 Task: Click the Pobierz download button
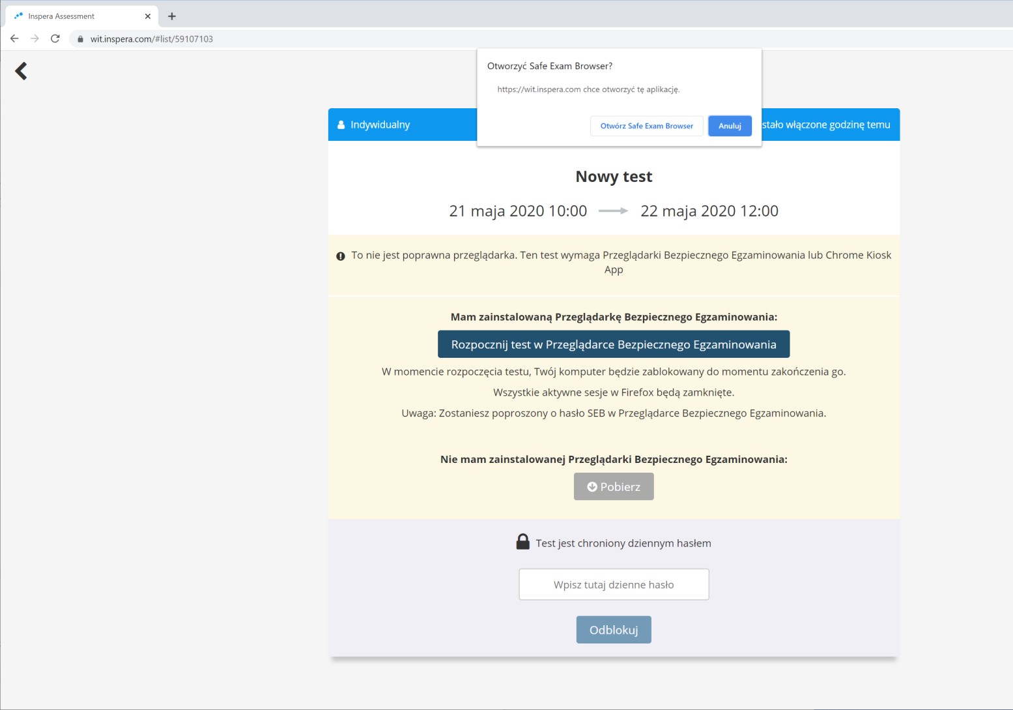(x=614, y=486)
